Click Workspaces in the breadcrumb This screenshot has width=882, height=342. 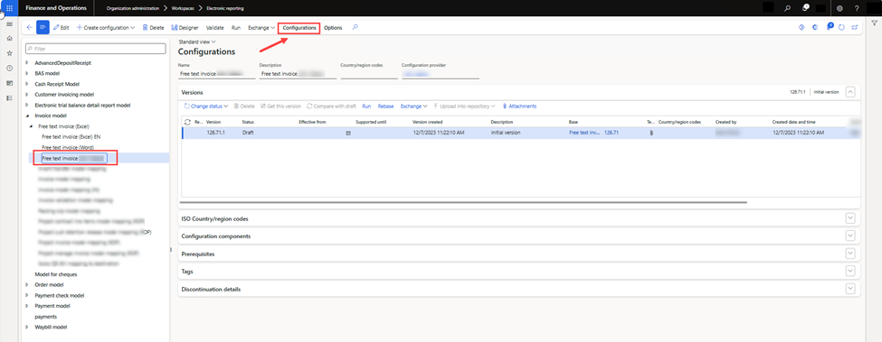[182, 8]
